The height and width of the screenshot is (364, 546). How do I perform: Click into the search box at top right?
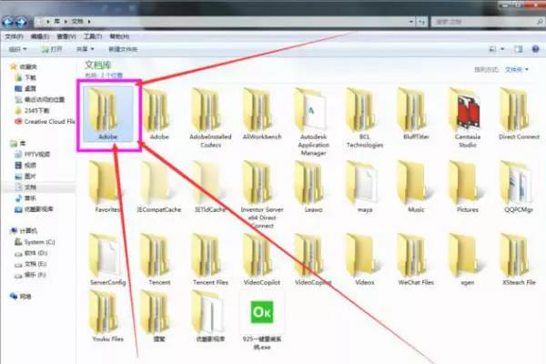tap(487, 22)
